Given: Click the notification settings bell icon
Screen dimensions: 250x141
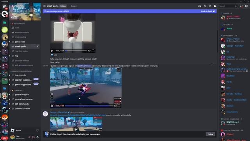Looking at the screenshot, I should (x=205, y=6).
